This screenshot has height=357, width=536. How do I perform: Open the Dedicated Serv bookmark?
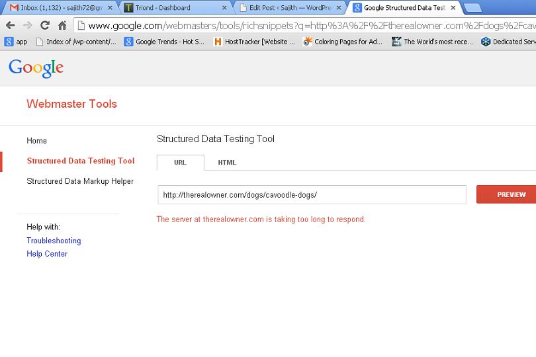(x=508, y=42)
